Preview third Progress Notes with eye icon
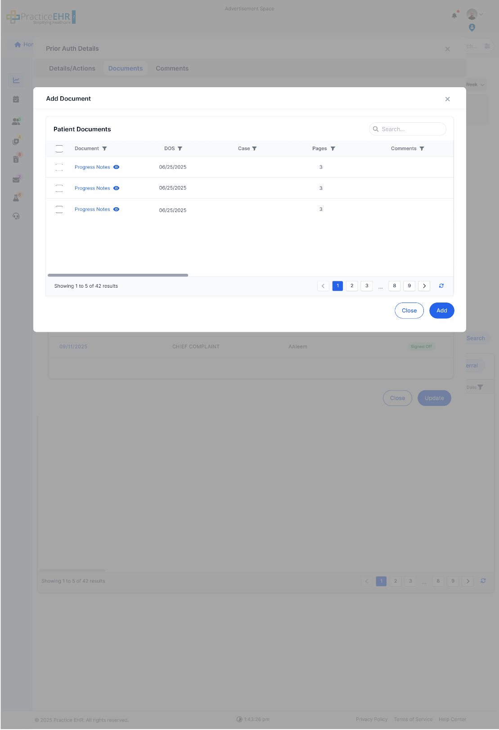The width and height of the screenshot is (499, 730). pyautogui.click(x=117, y=209)
